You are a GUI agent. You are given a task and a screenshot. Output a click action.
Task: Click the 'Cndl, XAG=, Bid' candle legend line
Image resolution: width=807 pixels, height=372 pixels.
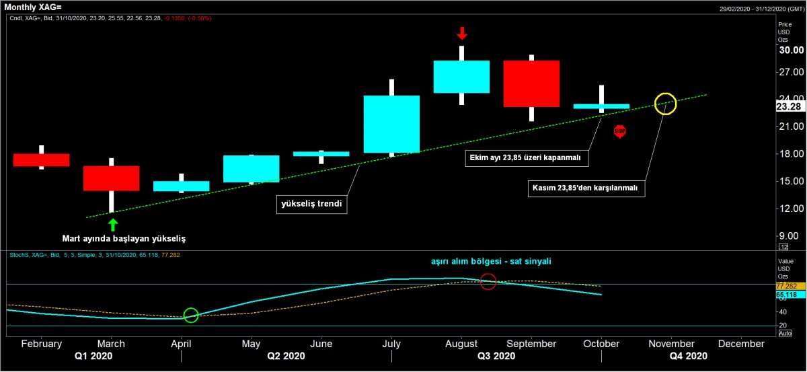(110, 18)
